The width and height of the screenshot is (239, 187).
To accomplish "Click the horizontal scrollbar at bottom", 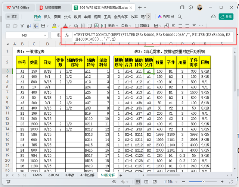I will click(x=163, y=175).
